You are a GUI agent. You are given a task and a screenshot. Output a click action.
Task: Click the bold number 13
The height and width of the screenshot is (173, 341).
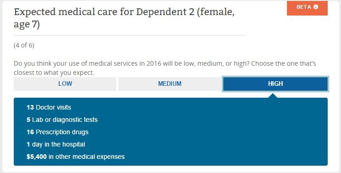coord(30,107)
